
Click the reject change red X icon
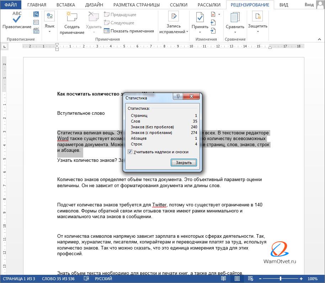click(213, 14)
